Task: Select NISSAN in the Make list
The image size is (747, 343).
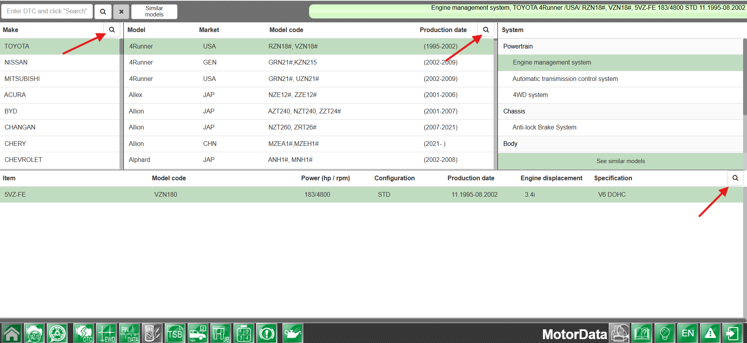Action: [16, 63]
